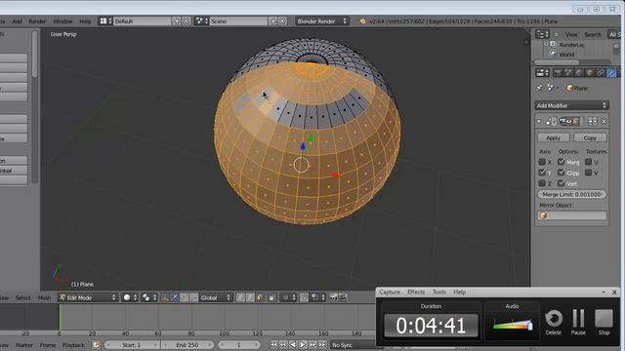This screenshot has width=625, height=351.
Task: Switch to the Constraints properties tab icon
Action: (x=601, y=73)
